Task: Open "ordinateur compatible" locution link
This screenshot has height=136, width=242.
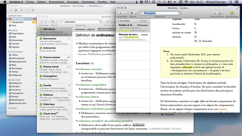Action: point(91,85)
